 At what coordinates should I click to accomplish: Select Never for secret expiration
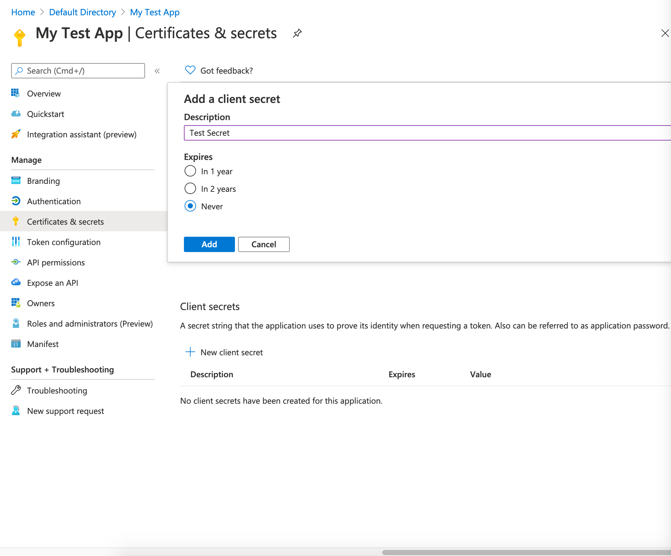[x=190, y=206]
